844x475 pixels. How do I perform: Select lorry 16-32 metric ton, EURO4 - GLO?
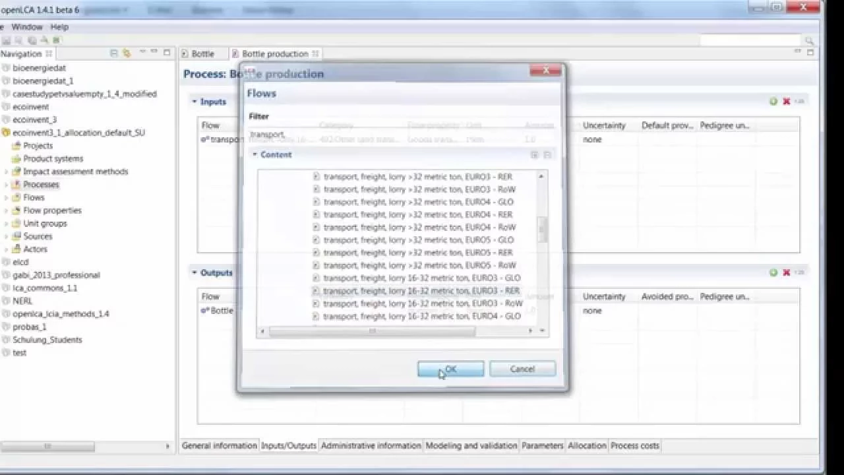pyautogui.click(x=422, y=316)
